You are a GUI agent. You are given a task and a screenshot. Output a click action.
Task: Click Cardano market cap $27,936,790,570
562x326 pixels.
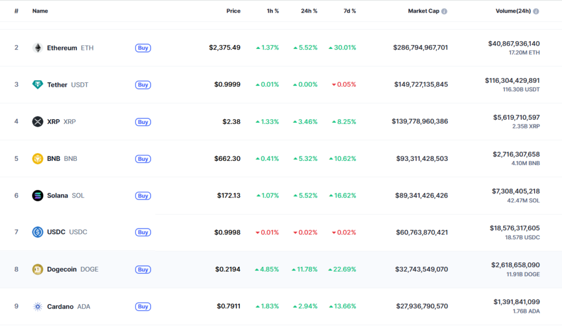point(422,306)
